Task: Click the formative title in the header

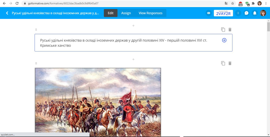Action: 55,13
